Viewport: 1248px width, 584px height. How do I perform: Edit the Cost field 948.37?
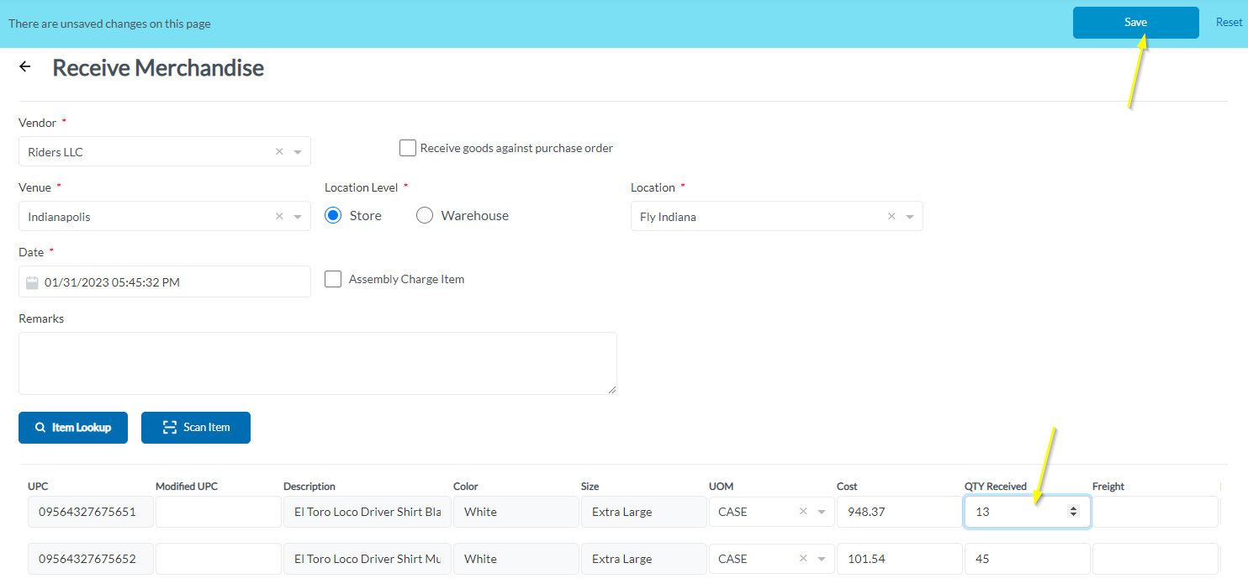pos(900,512)
